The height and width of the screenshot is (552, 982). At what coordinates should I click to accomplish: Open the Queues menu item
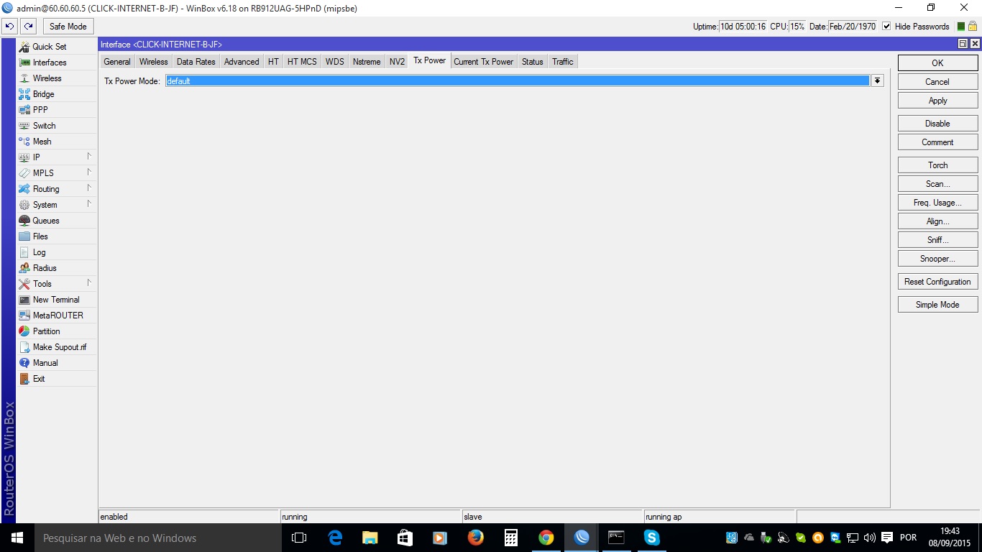[57, 221]
